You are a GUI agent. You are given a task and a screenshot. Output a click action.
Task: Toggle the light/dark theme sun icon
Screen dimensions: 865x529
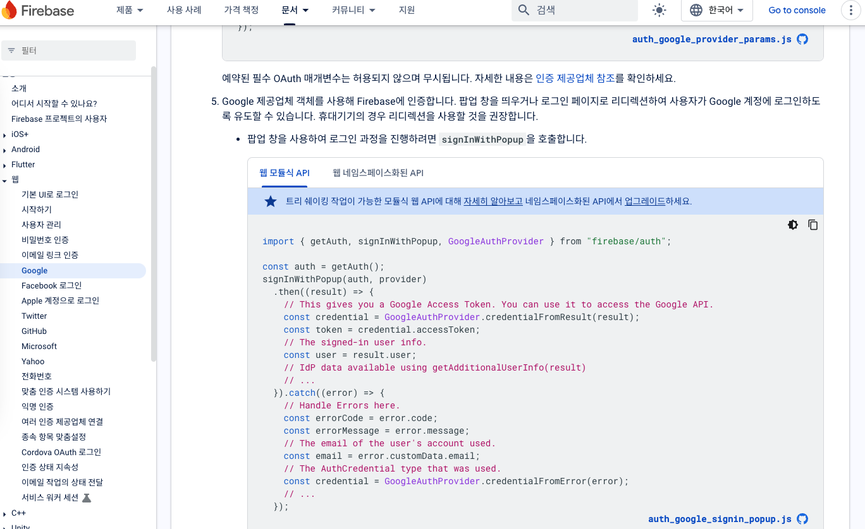coord(659,10)
